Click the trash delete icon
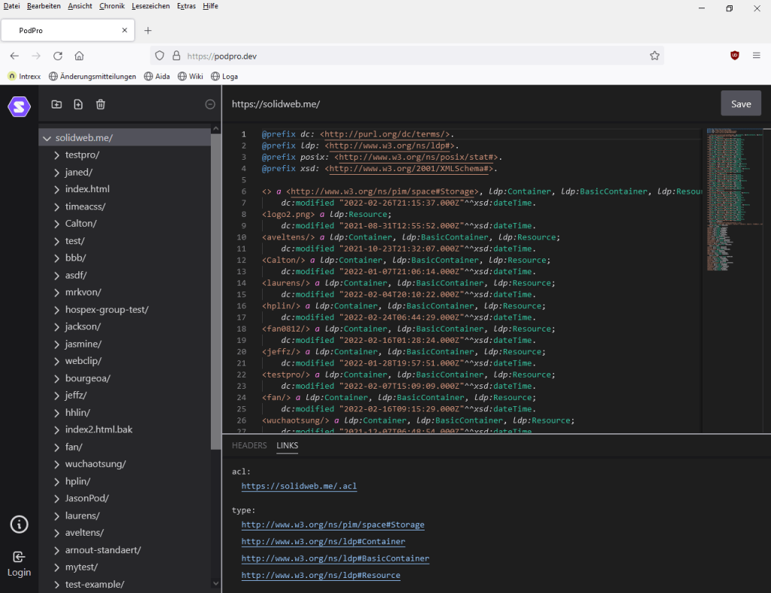Screen dimensions: 771x593 pos(101,105)
